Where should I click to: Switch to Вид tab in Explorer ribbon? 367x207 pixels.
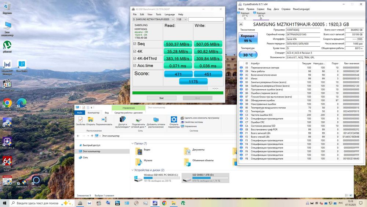[x=107, y=113]
